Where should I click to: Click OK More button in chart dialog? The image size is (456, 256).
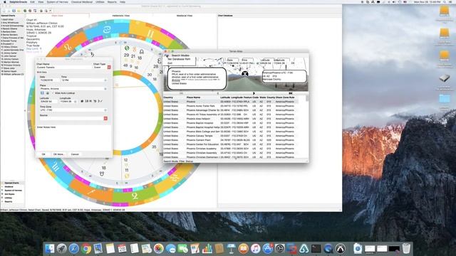58,154
